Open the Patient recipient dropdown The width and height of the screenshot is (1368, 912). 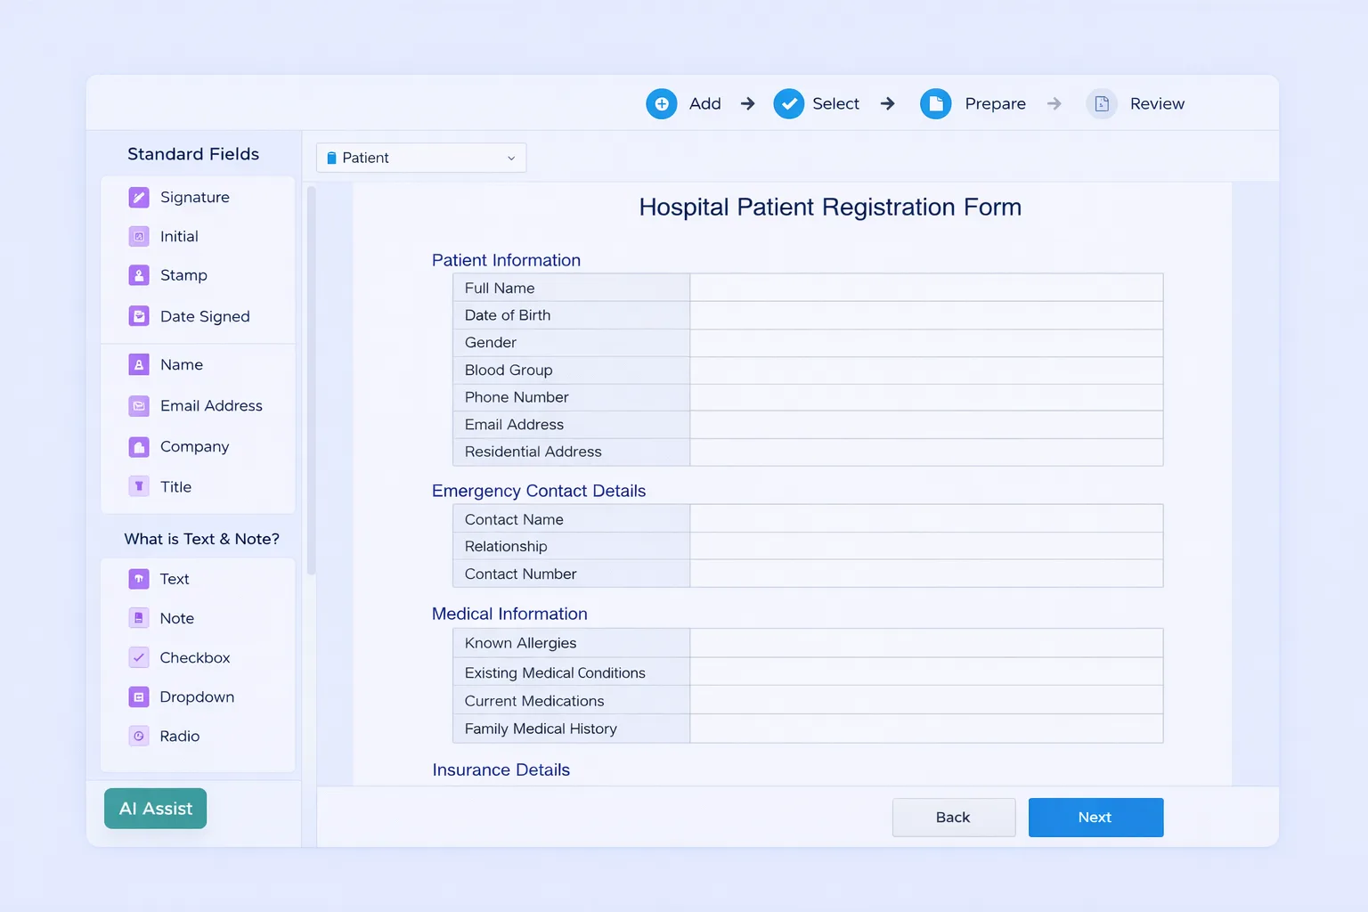tap(421, 158)
